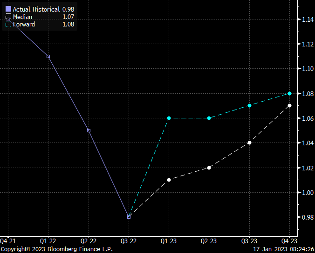
Task: Select the cyan Forward point at Q2 23
Action: (x=209, y=118)
